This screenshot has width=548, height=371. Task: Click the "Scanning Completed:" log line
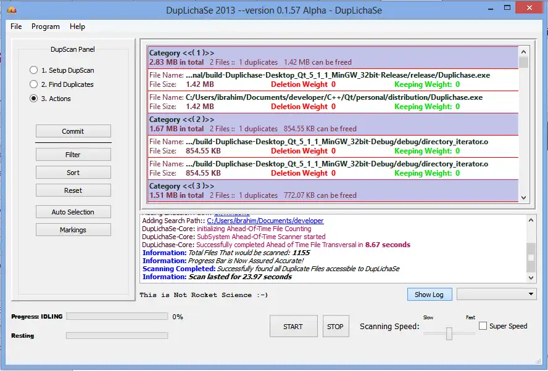pos(271,269)
